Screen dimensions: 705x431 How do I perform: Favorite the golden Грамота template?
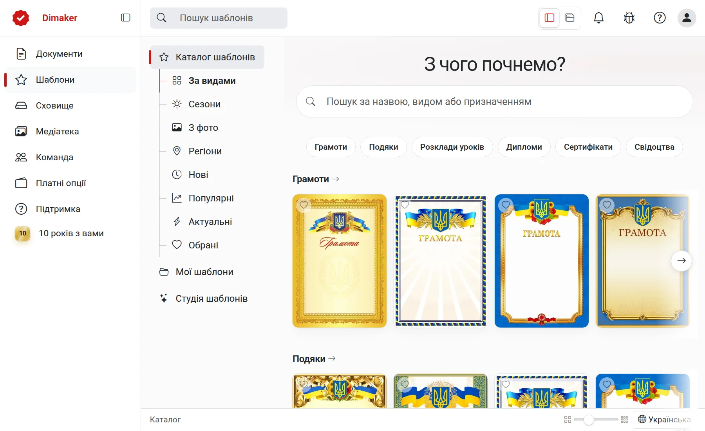[x=304, y=205]
